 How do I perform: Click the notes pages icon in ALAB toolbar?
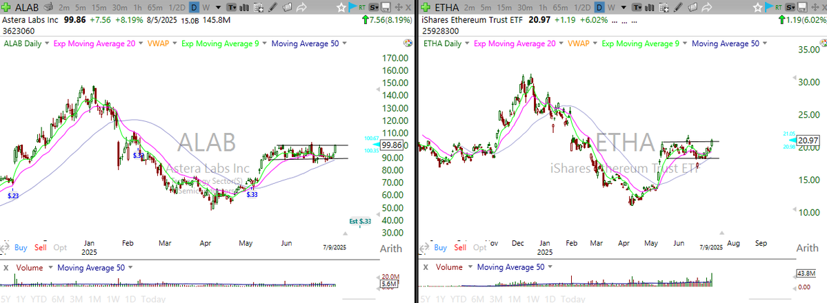[287, 8]
